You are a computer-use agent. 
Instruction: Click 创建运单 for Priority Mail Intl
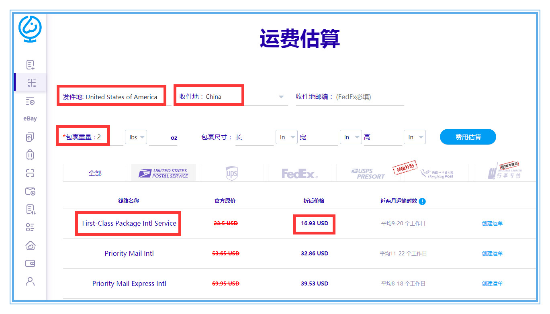pos(492,253)
